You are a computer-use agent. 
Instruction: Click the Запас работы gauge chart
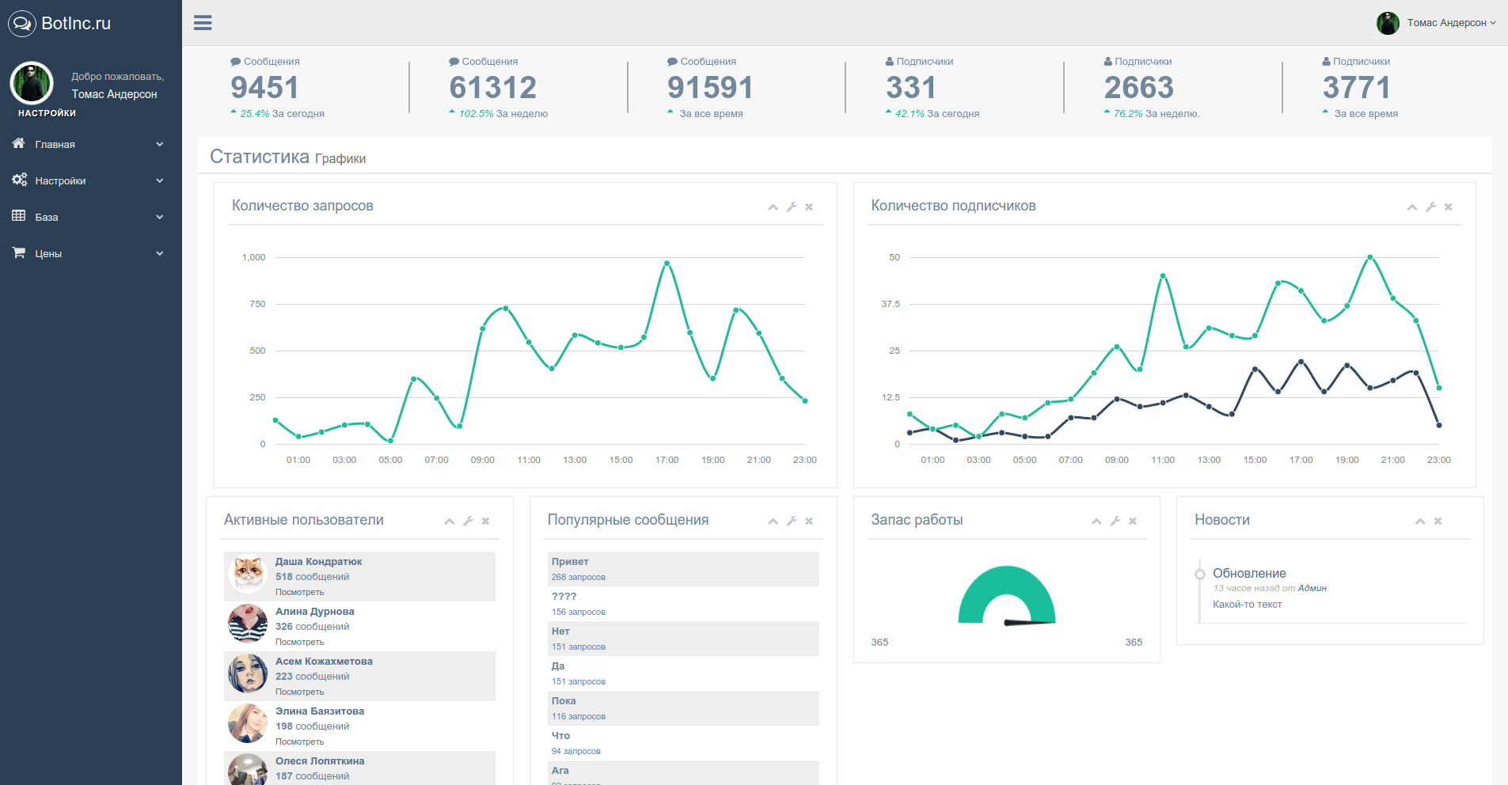[1006, 596]
